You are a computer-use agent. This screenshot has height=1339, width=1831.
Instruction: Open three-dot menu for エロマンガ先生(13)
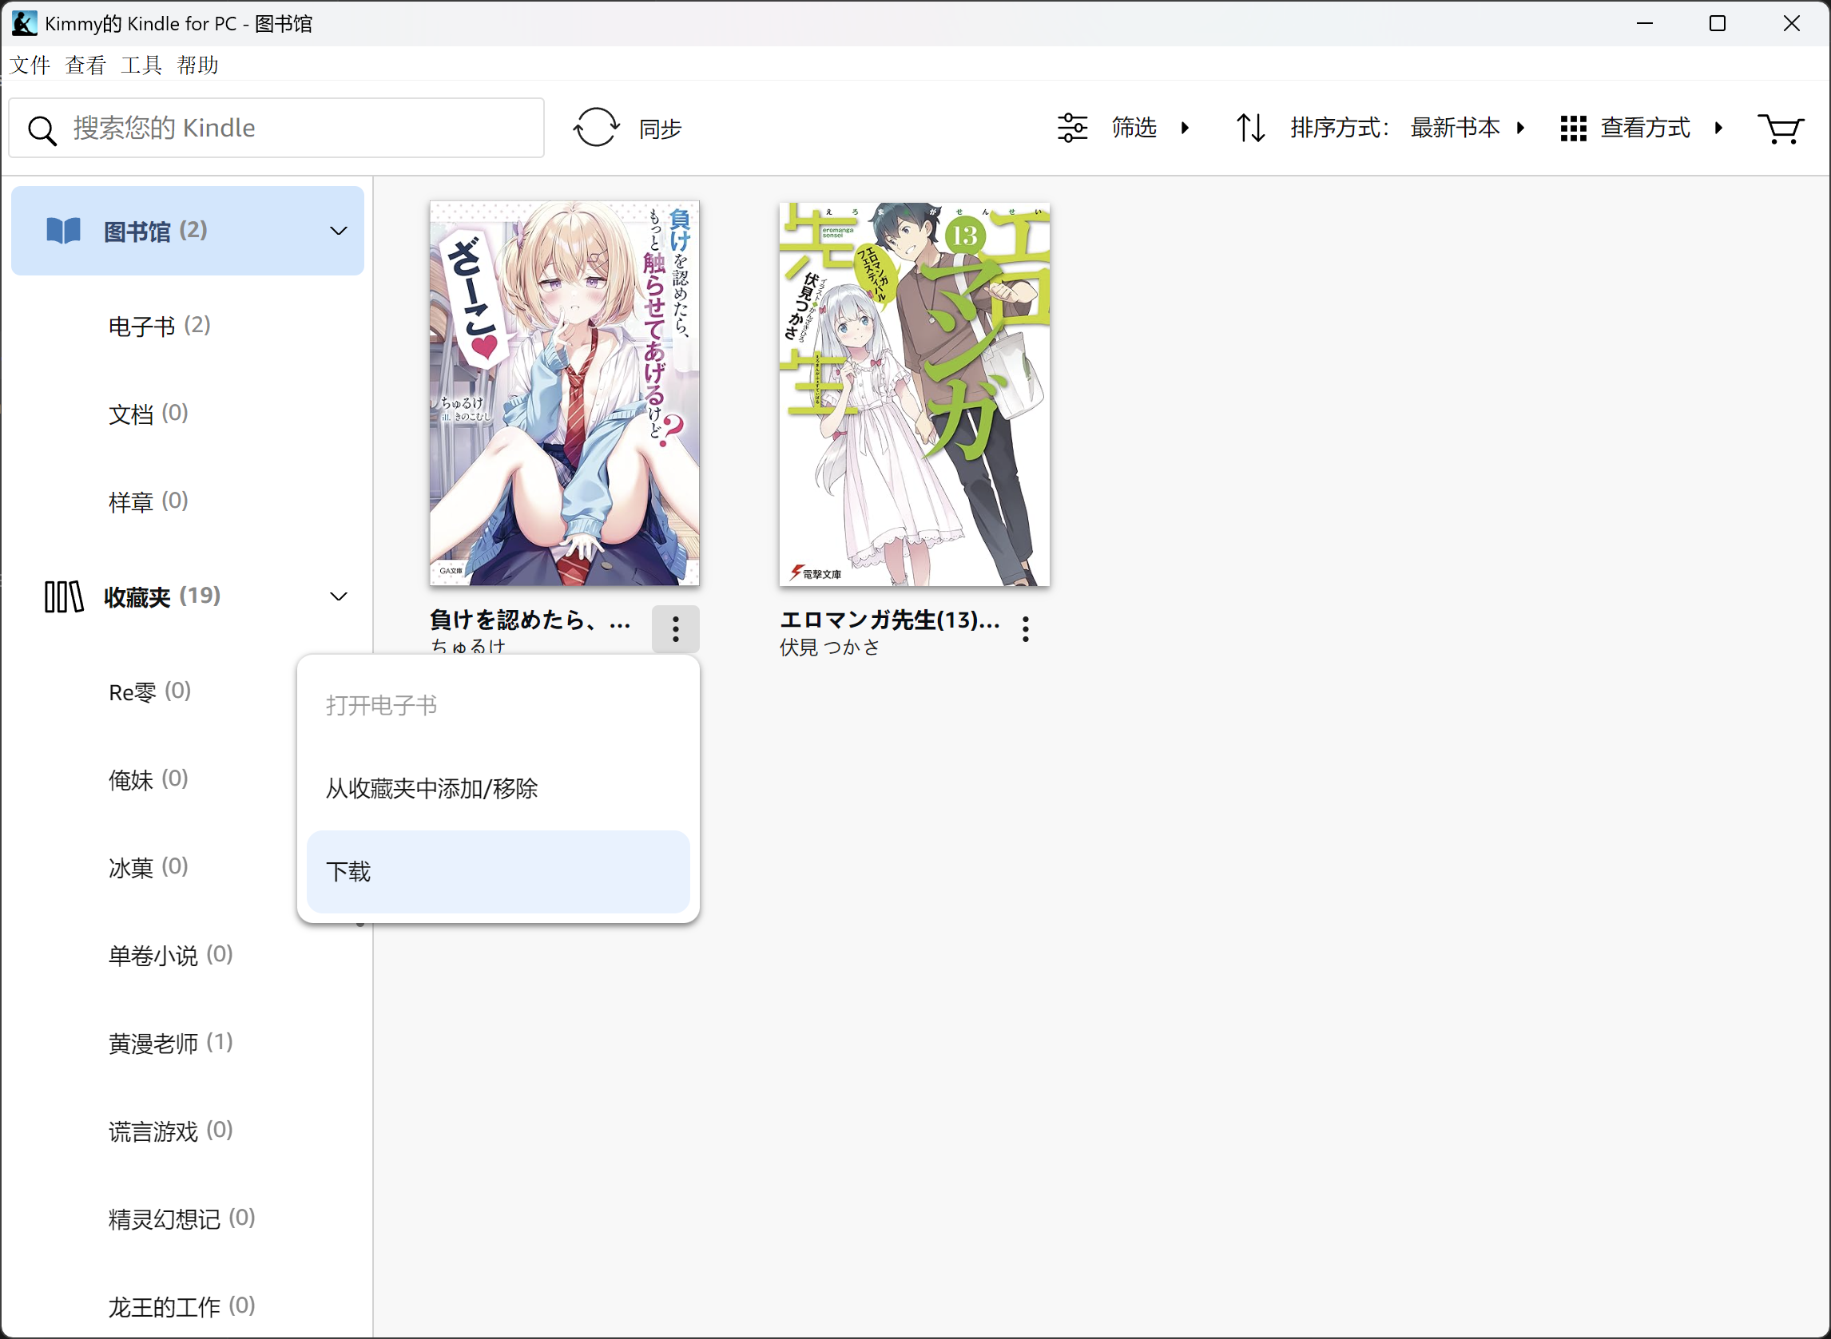(x=1026, y=629)
